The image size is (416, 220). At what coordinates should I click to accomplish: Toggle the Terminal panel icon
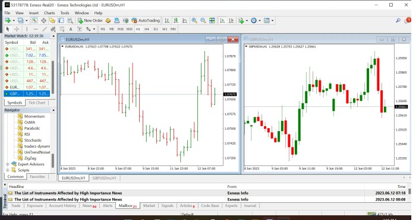61,20
